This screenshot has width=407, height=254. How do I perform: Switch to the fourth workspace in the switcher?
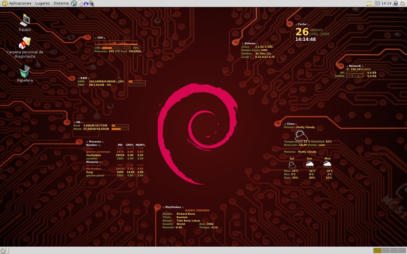[402, 251]
